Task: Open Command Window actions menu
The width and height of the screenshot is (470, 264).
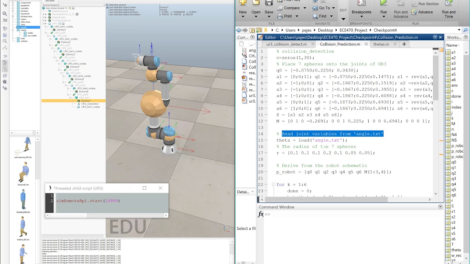Action: [x=440, y=207]
